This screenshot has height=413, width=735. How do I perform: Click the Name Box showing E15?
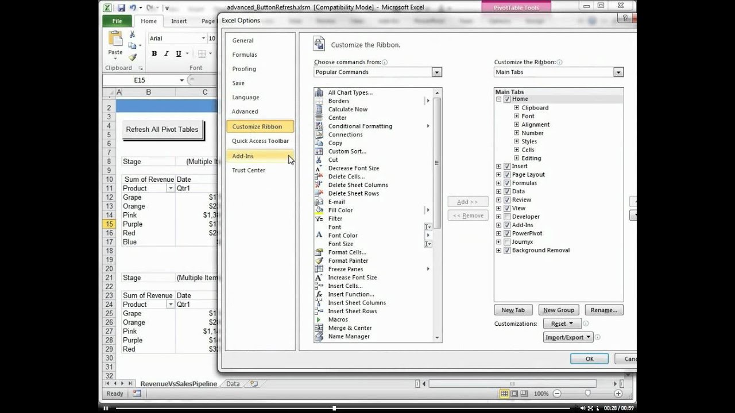[140, 80]
